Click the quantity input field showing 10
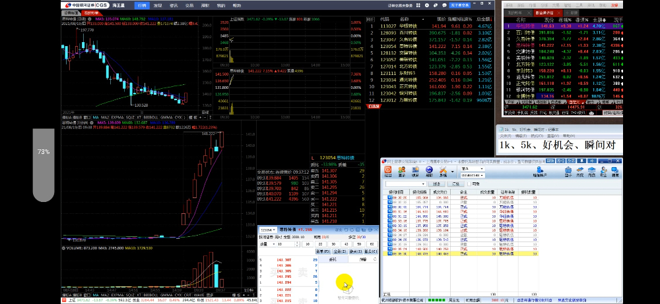The height and width of the screenshot is (304, 660). (x=285, y=244)
